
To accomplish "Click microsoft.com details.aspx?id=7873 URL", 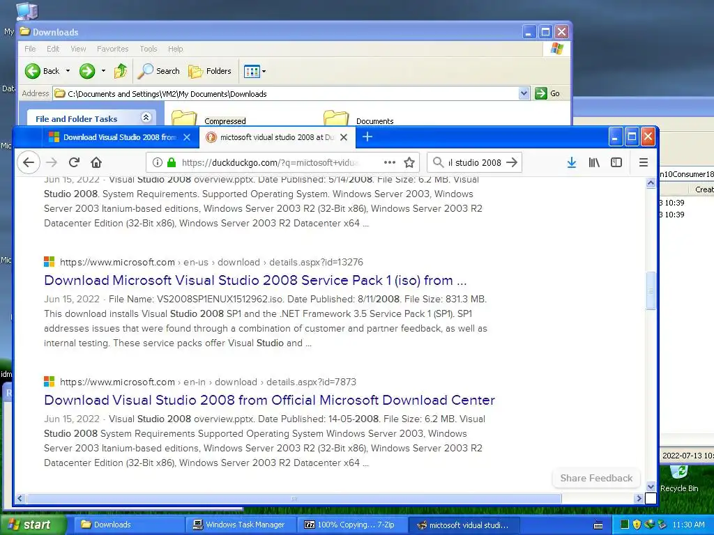I will (208, 382).
